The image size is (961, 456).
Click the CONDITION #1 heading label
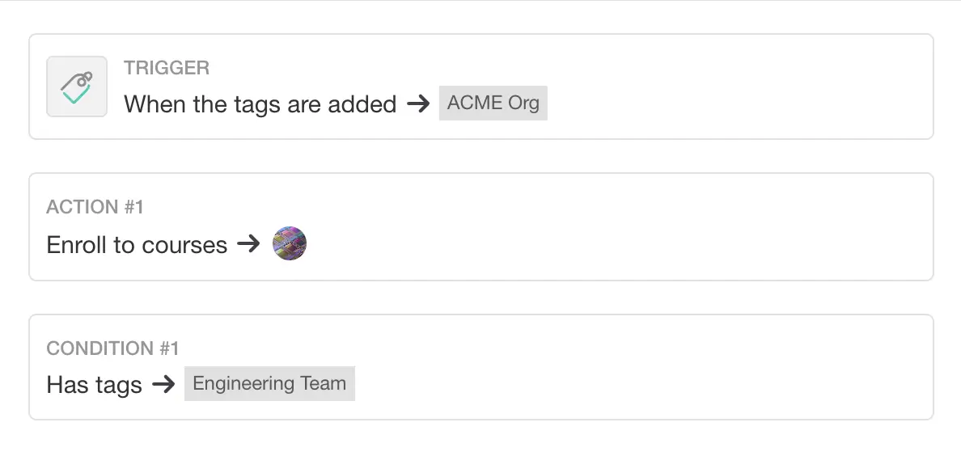(112, 348)
